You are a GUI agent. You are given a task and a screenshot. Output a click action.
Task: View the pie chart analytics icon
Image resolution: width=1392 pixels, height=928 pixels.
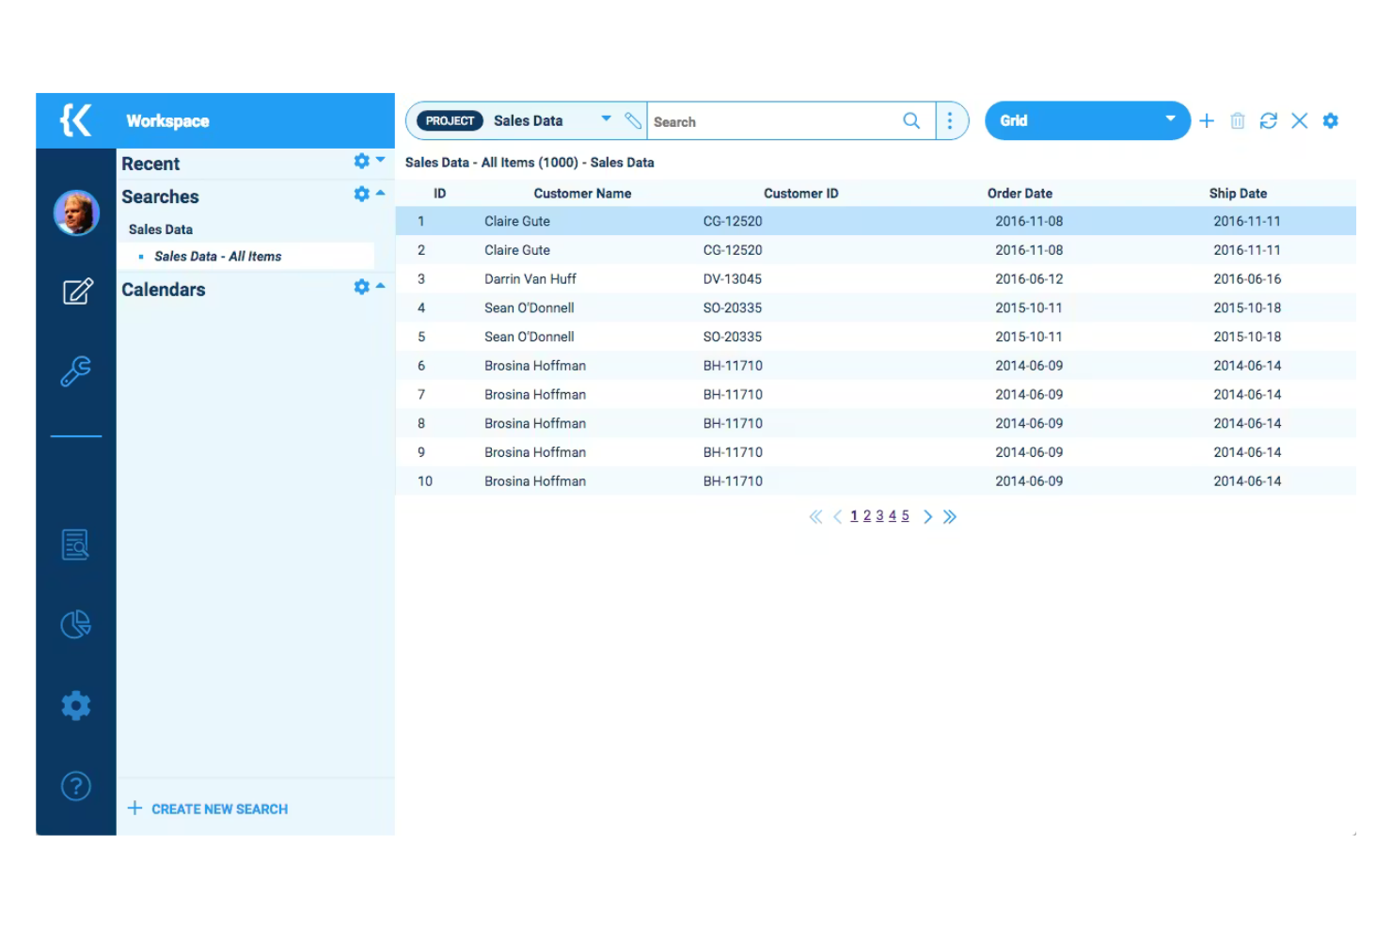point(76,623)
